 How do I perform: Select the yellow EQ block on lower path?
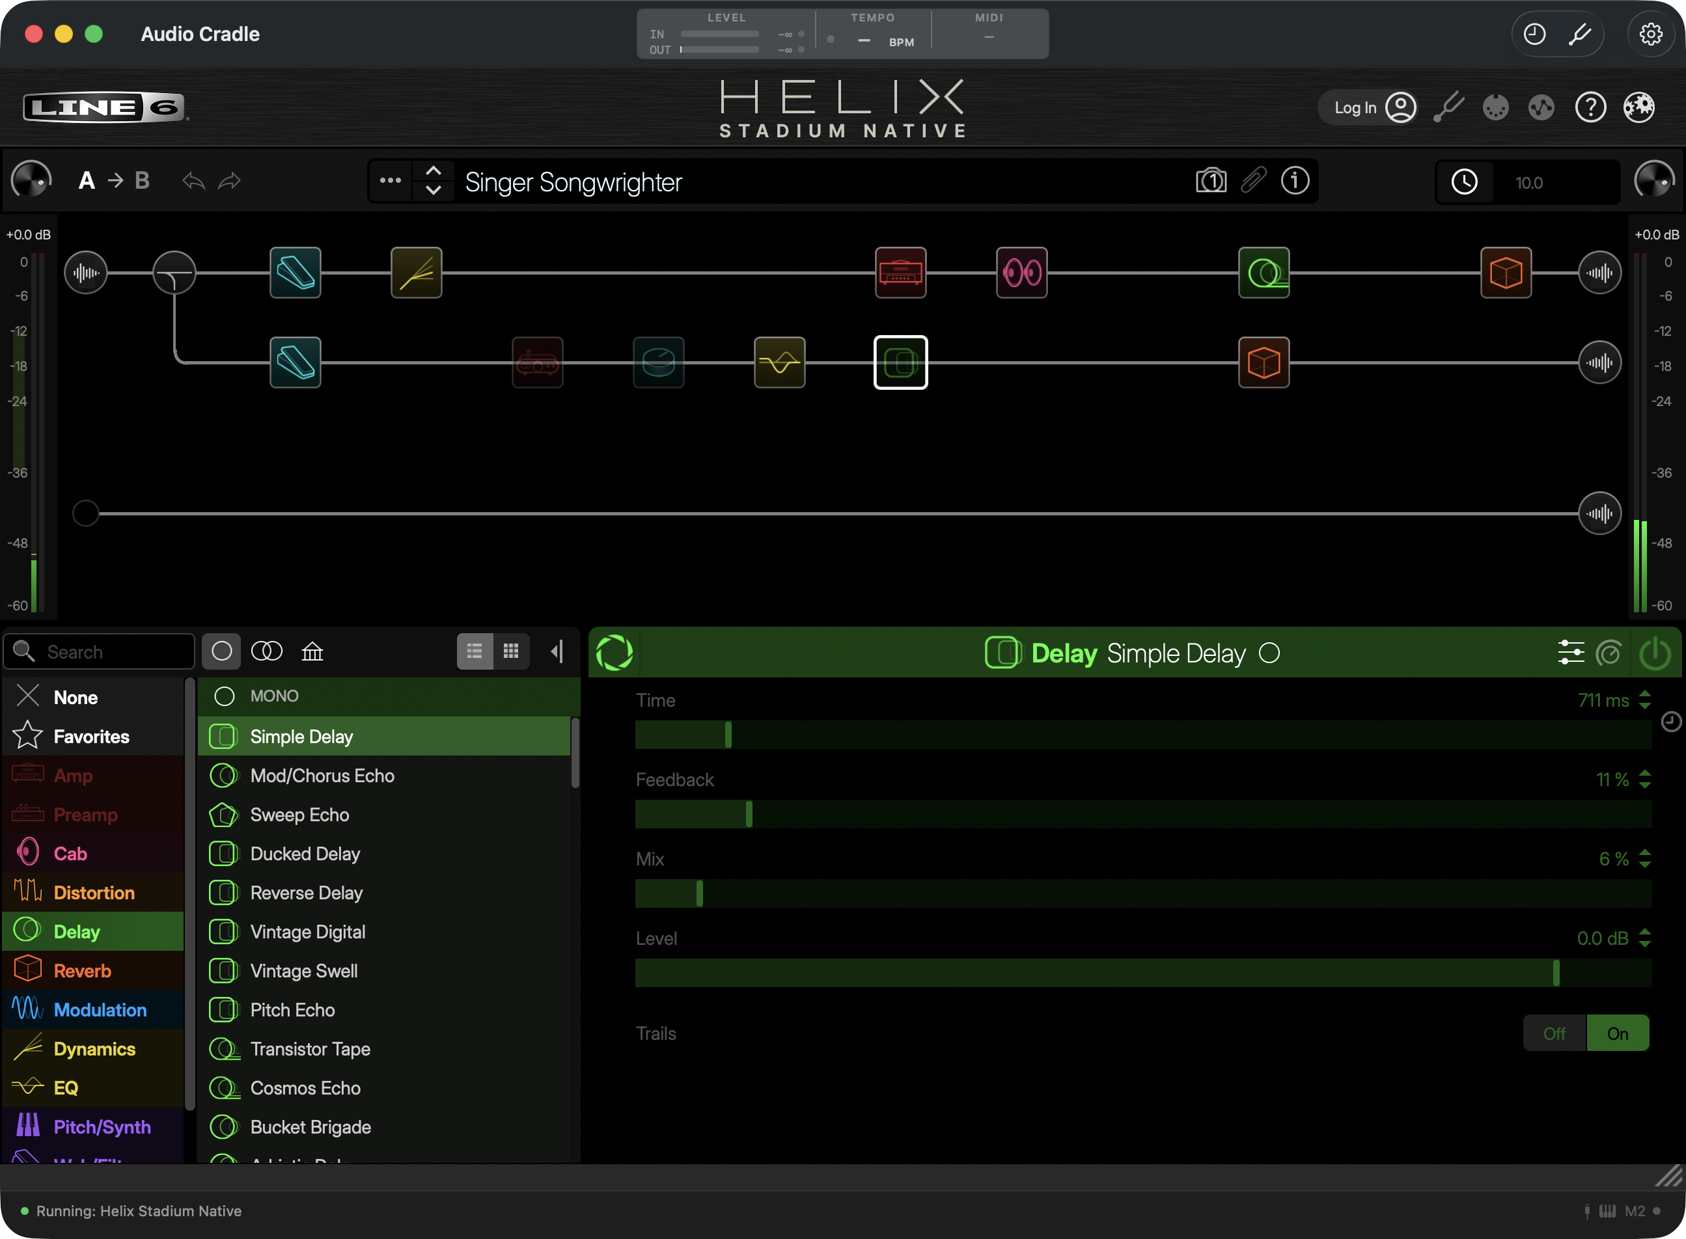(x=780, y=363)
